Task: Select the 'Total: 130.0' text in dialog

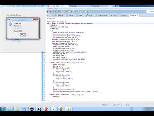Action: click(18, 31)
